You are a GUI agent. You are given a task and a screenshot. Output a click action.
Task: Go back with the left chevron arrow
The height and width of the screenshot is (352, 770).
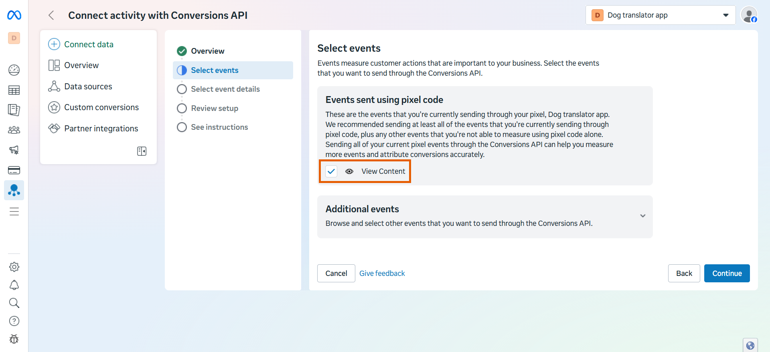tap(51, 15)
